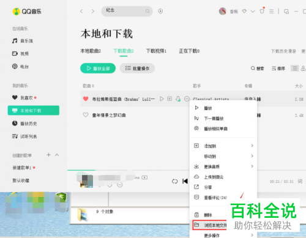Click 搜索 in the song list toolbar
Viewport: 306px width, 238px height.
(257, 69)
